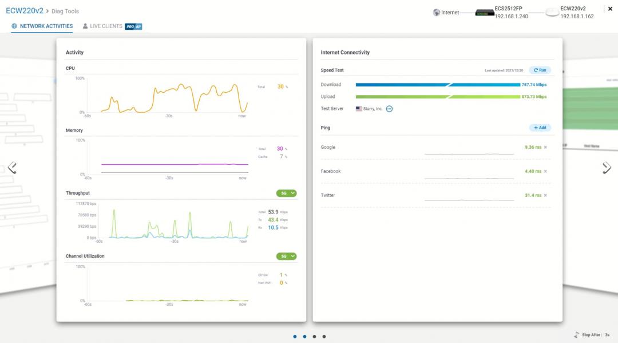Click the Upload speed bar

pos(438,97)
